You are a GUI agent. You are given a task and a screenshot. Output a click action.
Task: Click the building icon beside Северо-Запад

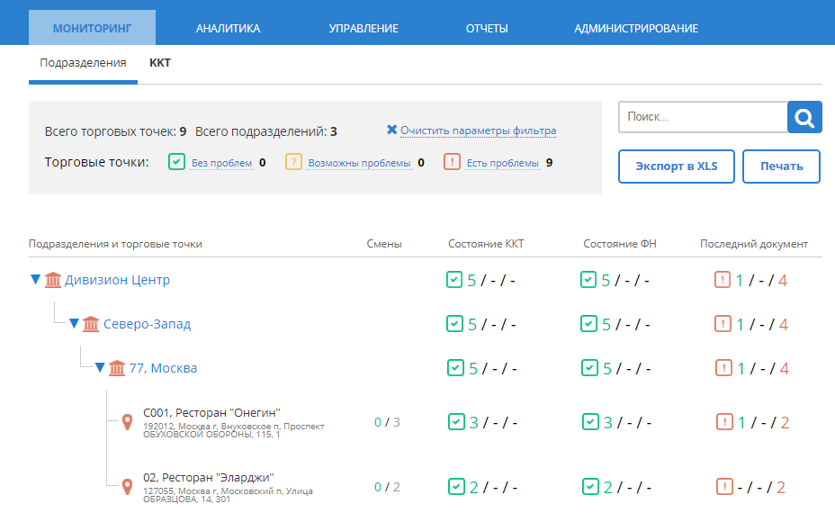click(91, 324)
